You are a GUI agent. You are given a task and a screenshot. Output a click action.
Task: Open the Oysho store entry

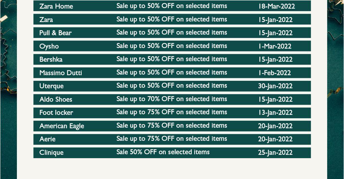click(49, 46)
